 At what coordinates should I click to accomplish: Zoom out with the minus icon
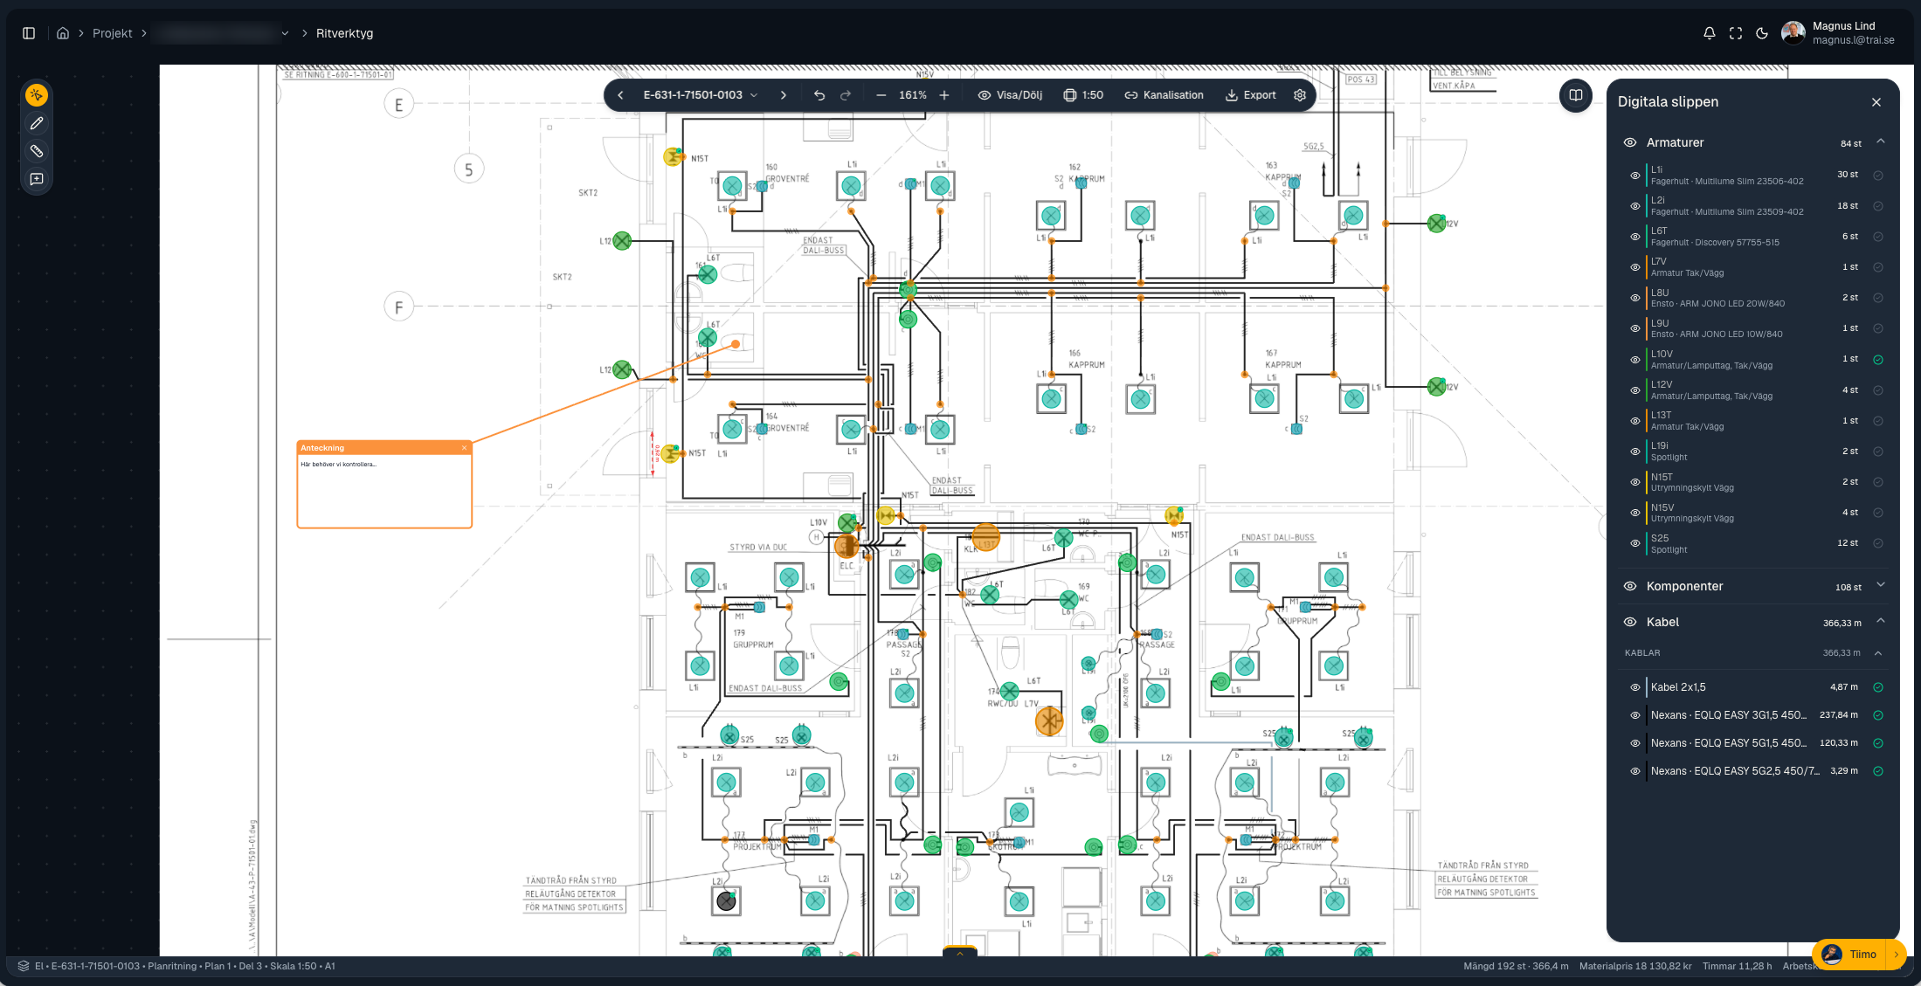881,95
